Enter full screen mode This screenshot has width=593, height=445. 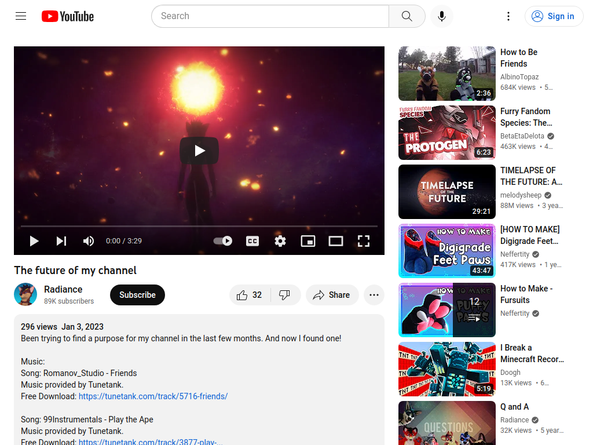(364, 241)
